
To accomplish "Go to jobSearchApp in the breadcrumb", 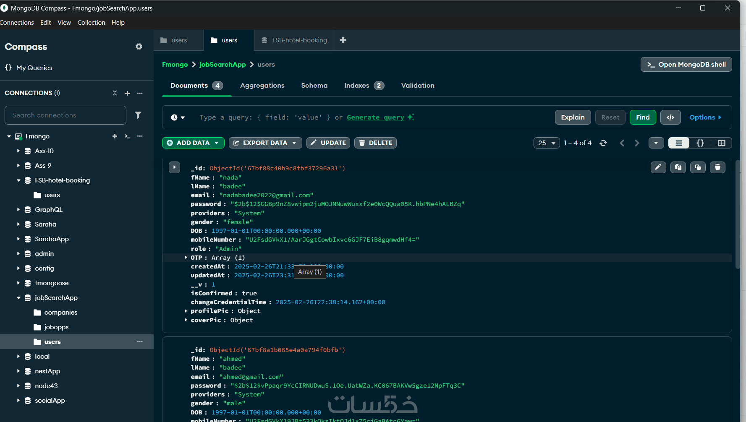I will [x=222, y=65].
